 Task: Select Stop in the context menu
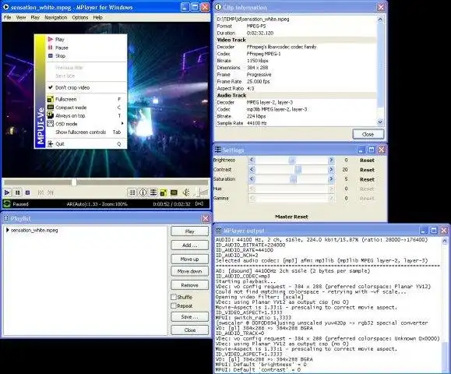86,56
